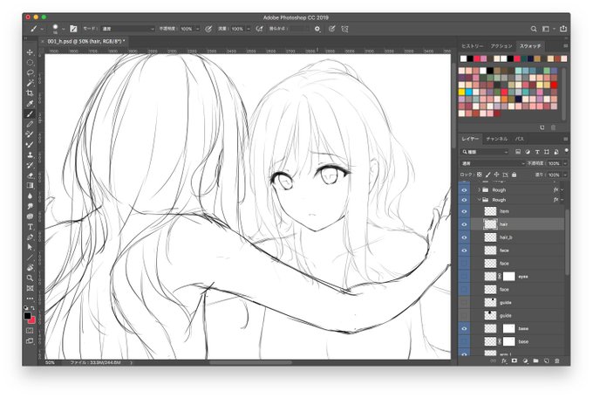The height and width of the screenshot is (398, 593).
Task: Click the lock all padlock icon
Action: click(x=514, y=175)
